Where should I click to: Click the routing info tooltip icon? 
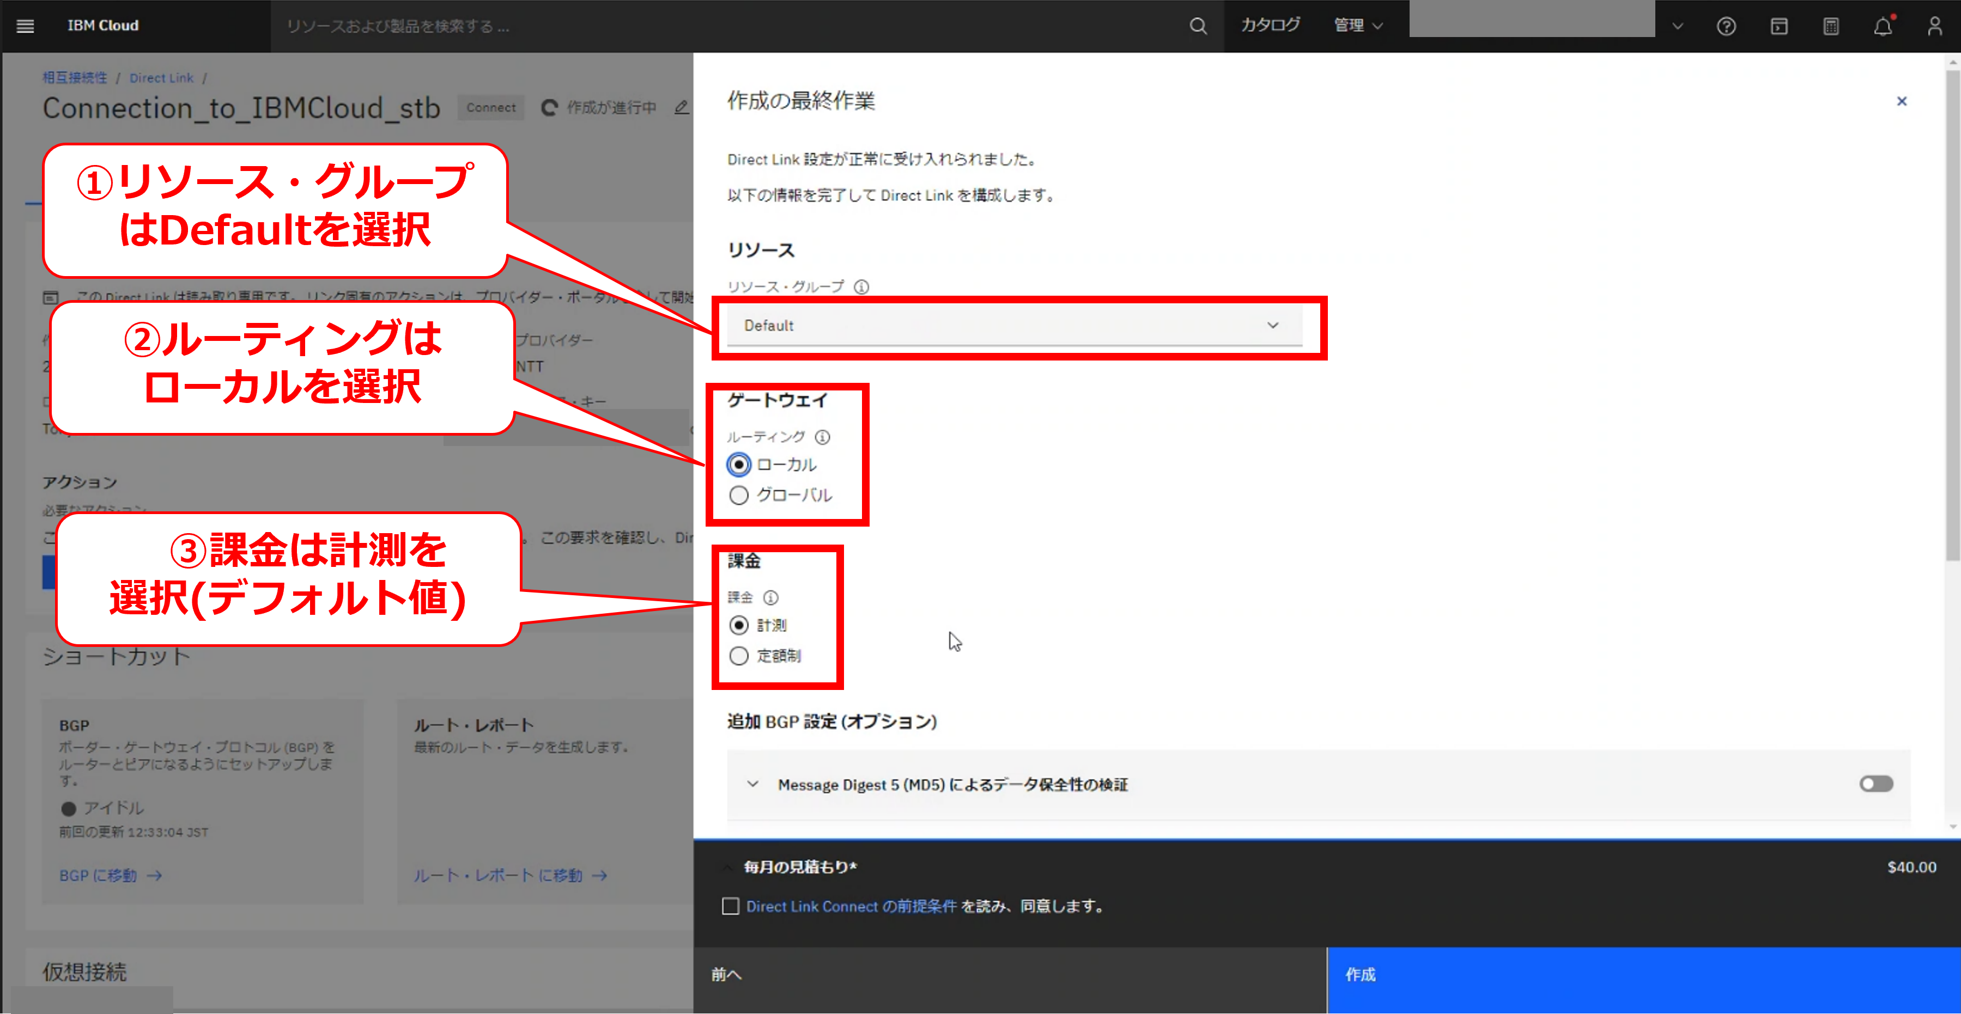click(822, 437)
